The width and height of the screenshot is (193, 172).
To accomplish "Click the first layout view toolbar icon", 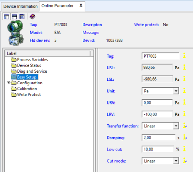I will click(6, 17).
